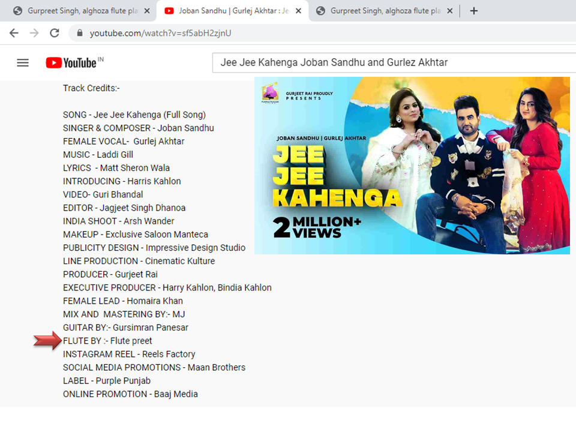Click the 'LABEL - Purple Punjab' credit line
This screenshot has height=432, width=576.
(107, 380)
